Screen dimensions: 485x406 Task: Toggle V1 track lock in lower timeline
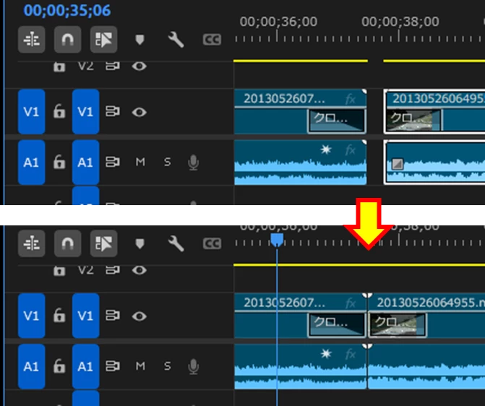[59, 316]
